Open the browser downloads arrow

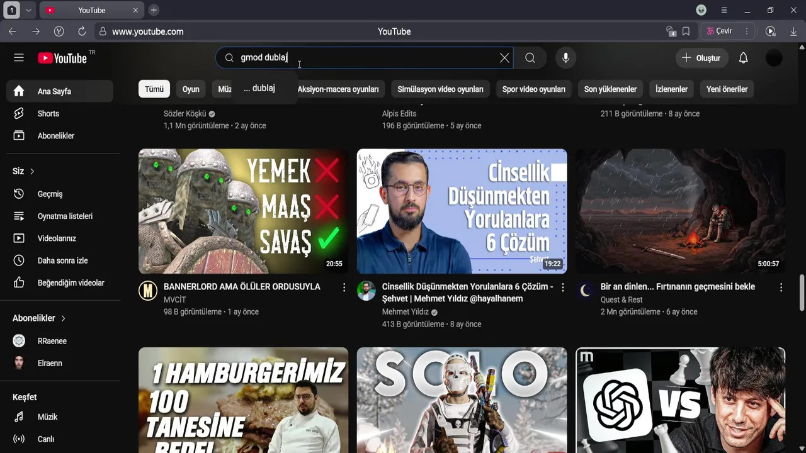(793, 31)
